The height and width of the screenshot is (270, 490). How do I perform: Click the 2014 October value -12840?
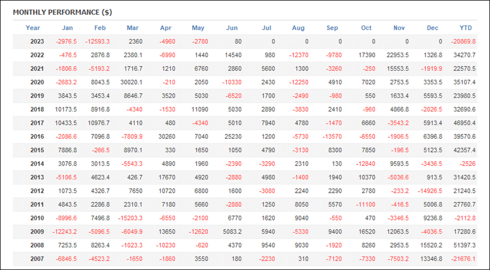pos(365,164)
